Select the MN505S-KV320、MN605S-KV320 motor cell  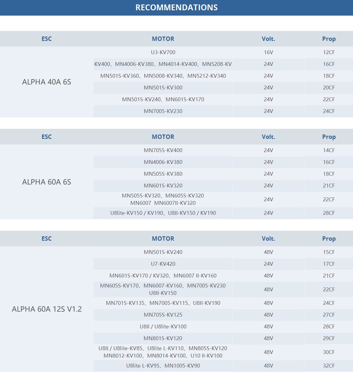coord(163,199)
